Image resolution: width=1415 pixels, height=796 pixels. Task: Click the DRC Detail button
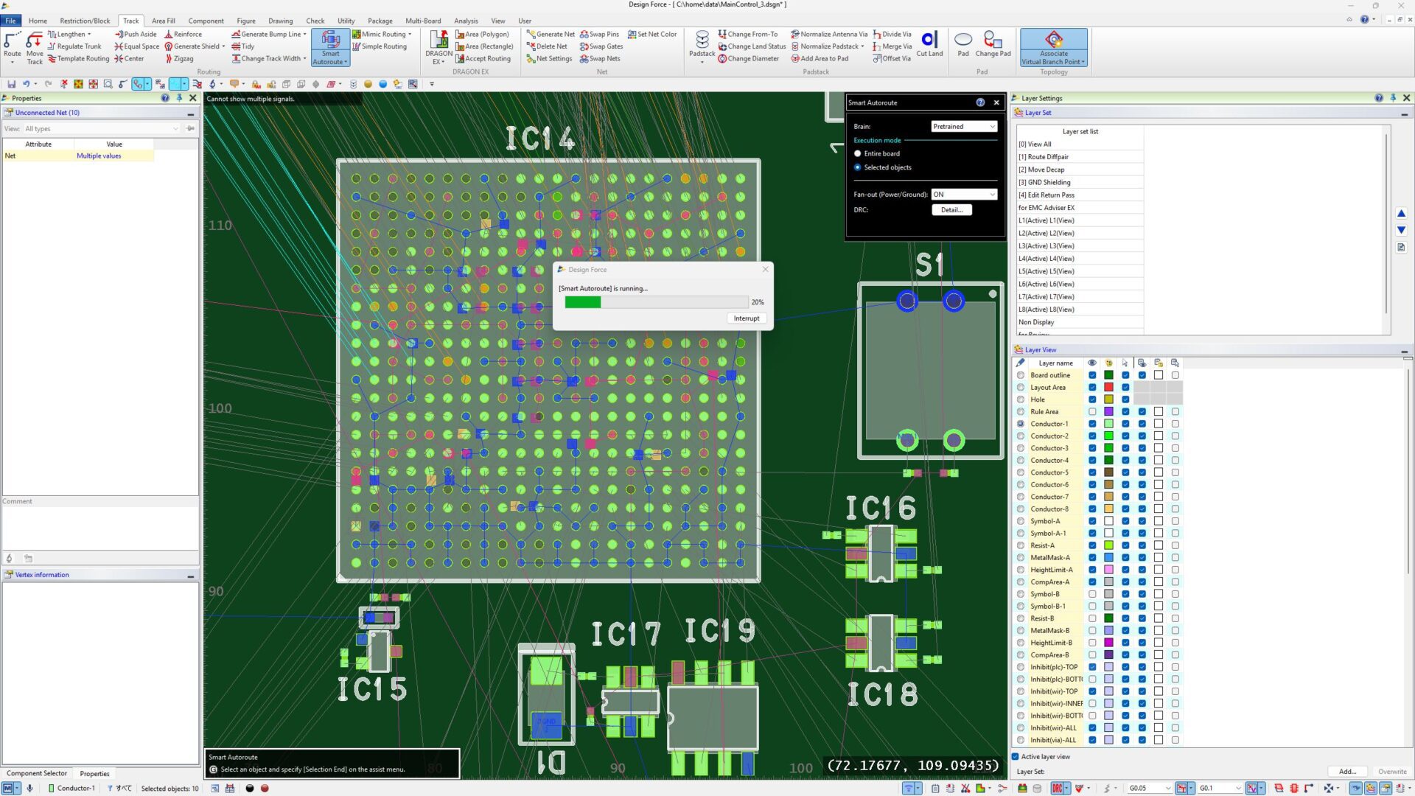click(951, 210)
